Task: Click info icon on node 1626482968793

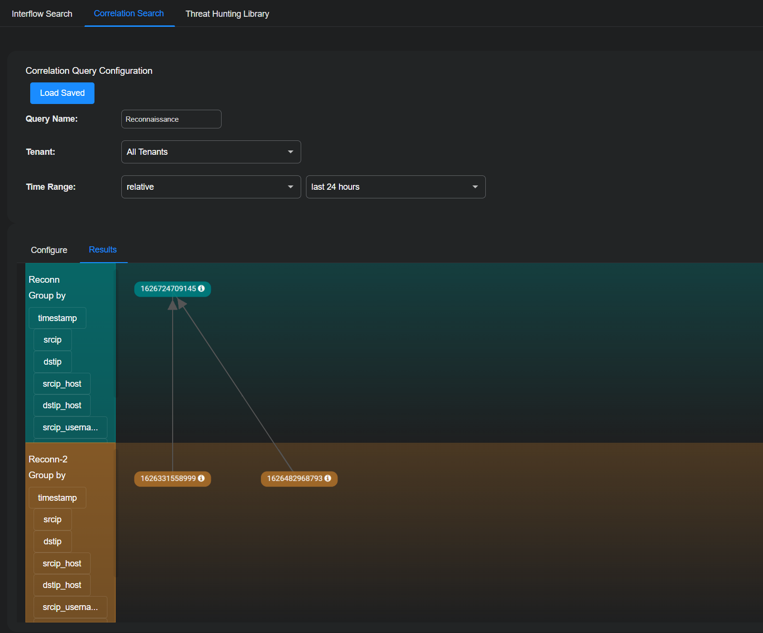Action: (x=328, y=478)
